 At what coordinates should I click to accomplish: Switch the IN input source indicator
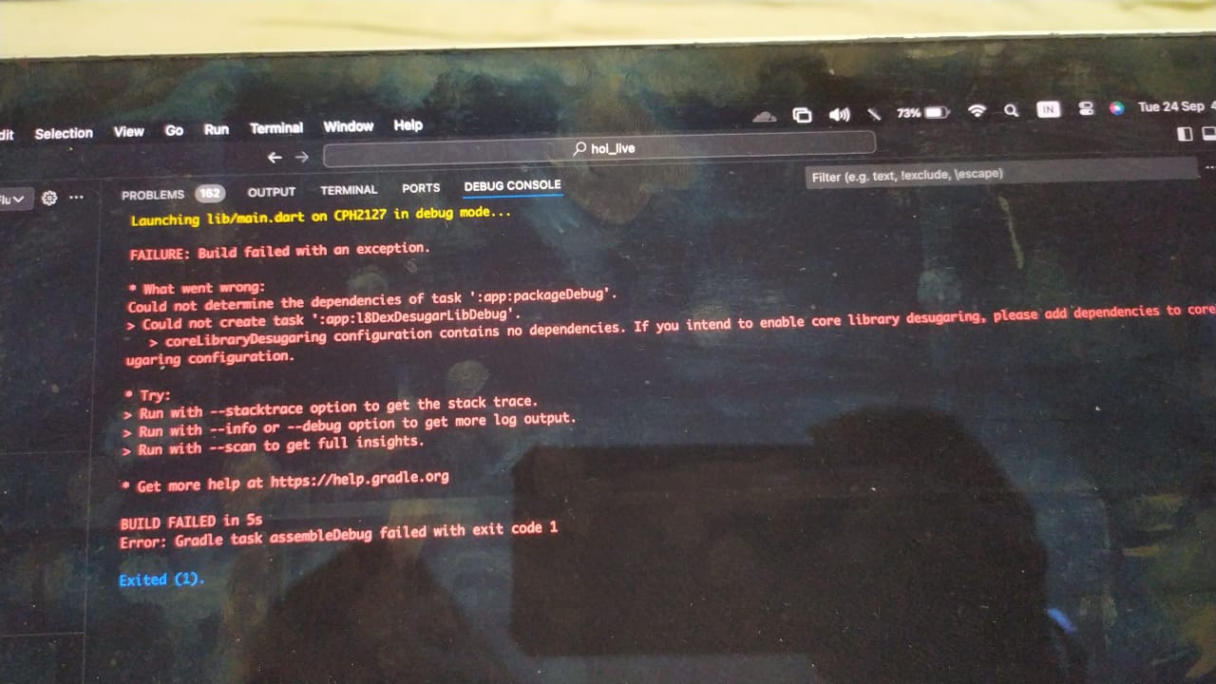click(1048, 109)
